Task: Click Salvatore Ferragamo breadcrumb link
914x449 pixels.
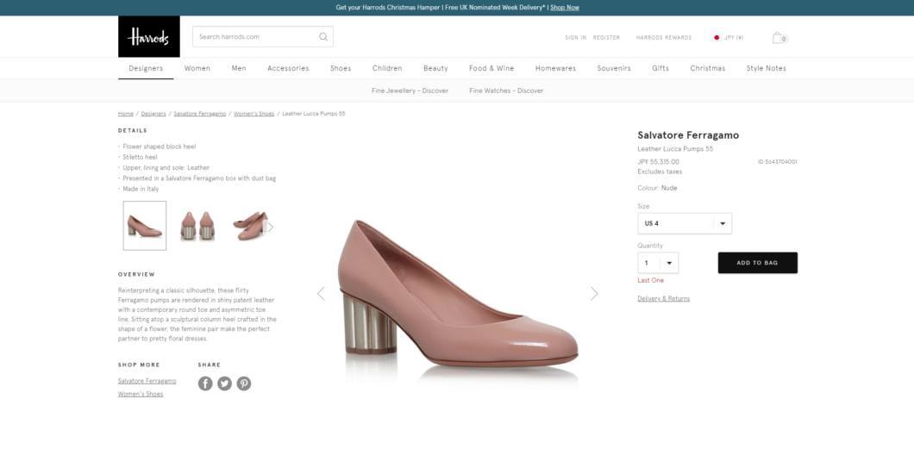Action: 199,114
